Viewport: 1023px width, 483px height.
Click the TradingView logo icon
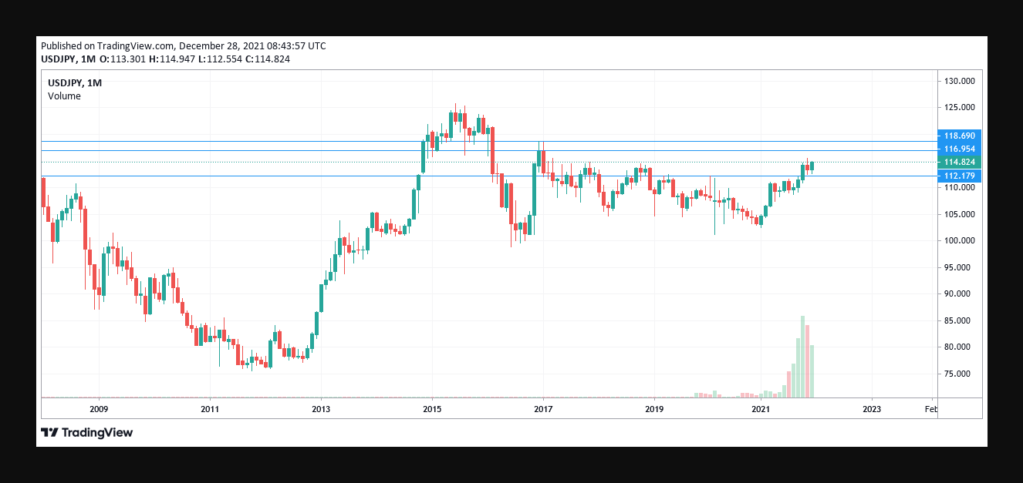click(x=49, y=433)
